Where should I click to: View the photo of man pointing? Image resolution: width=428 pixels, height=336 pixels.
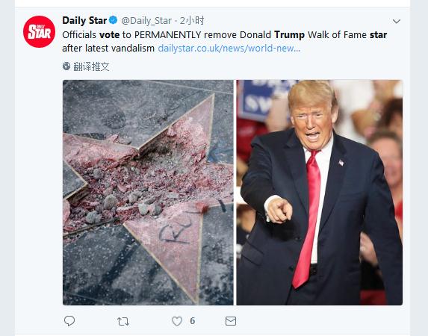coord(320,193)
